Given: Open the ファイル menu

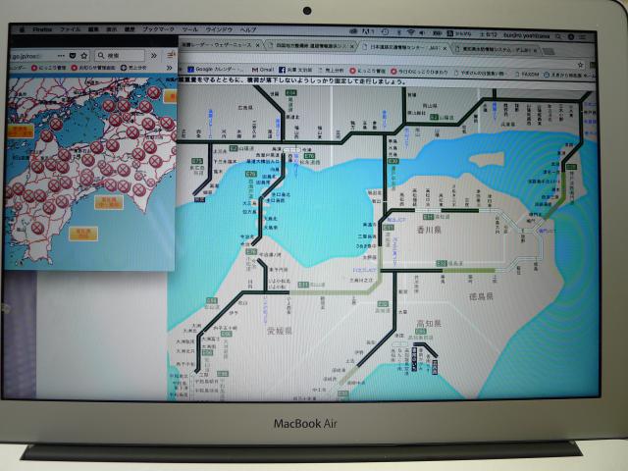Looking at the screenshot, I should (x=70, y=29).
